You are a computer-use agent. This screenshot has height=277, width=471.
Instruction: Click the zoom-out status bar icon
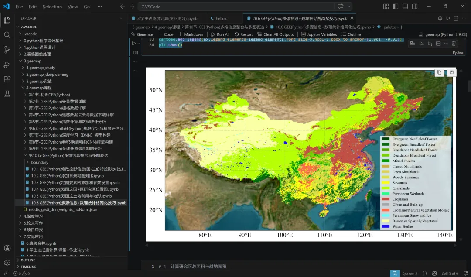395,274
